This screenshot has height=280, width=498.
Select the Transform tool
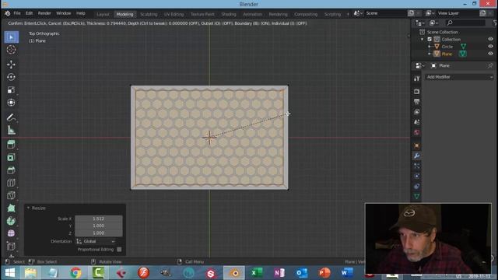11,103
